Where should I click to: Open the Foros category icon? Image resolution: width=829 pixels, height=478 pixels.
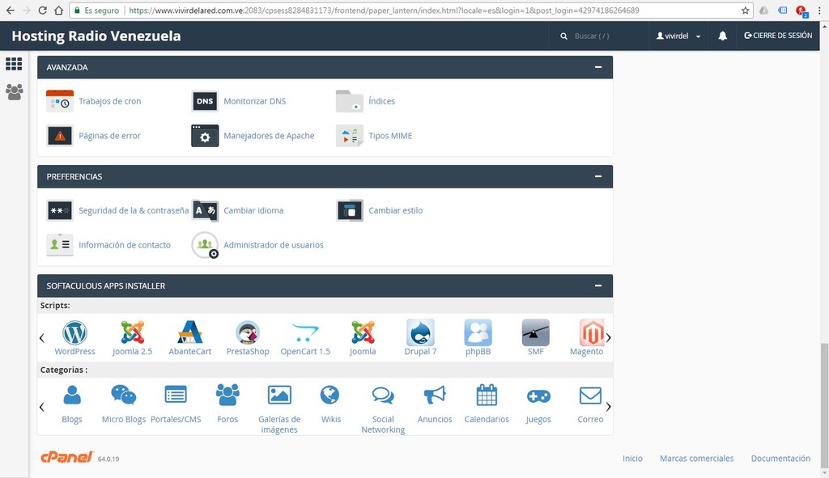[x=227, y=395]
